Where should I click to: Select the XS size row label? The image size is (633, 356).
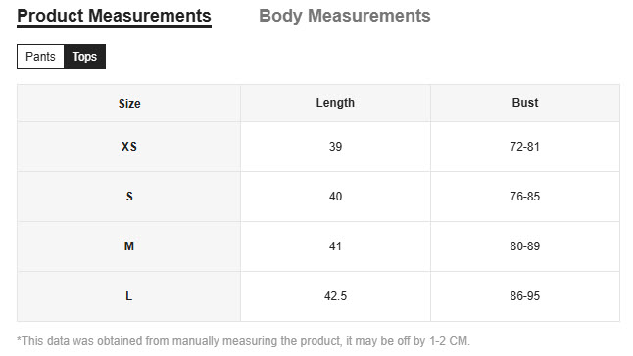(x=128, y=147)
